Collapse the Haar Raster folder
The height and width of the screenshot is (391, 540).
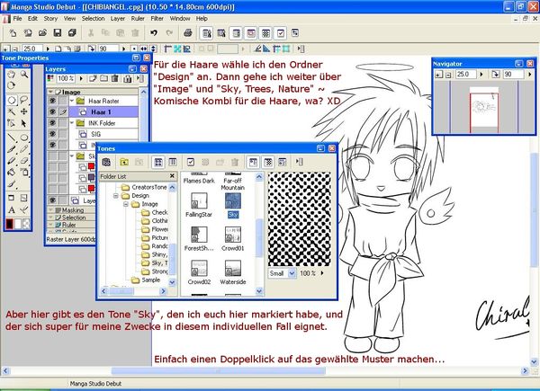tap(72, 101)
